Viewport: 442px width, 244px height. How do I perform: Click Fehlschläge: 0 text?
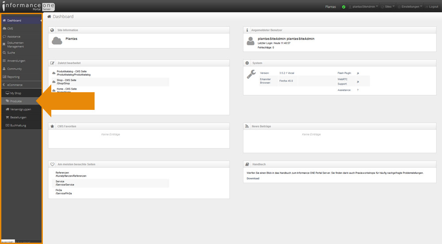click(x=266, y=48)
